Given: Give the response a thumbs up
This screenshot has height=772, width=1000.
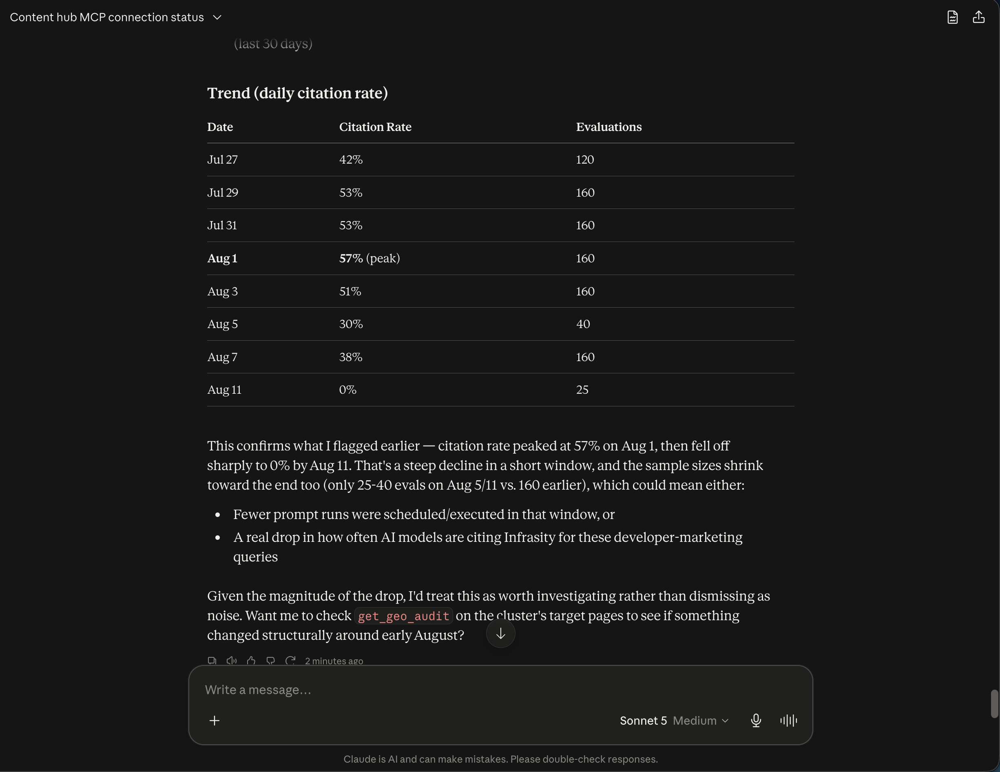Looking at the screenshot, I should click(x=251, y=661).
